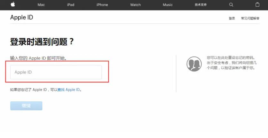Click the 查找 Apple ID link
Screen dimensions: 268x138
point(69,90)
